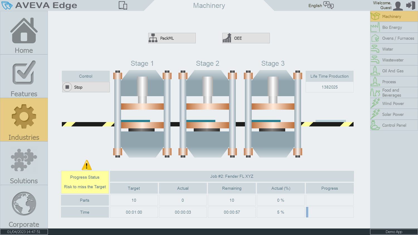Open the device layout icon in header

[x=123, y=5]
